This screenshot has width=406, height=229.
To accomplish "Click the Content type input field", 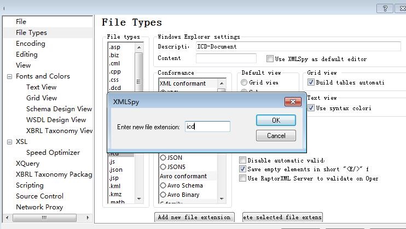I will coord(226,58).
